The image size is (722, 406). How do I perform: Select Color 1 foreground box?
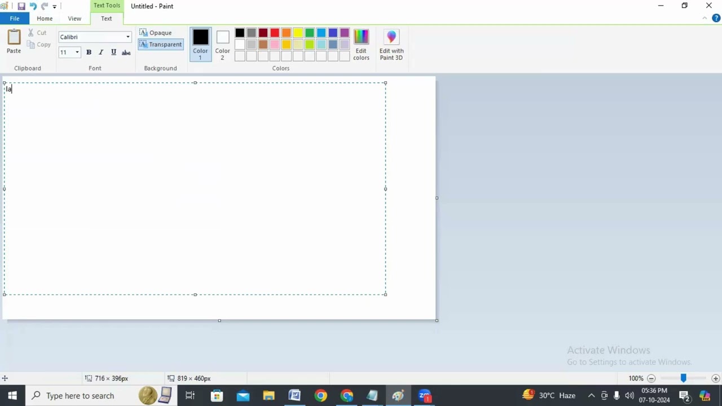[200, 44]
